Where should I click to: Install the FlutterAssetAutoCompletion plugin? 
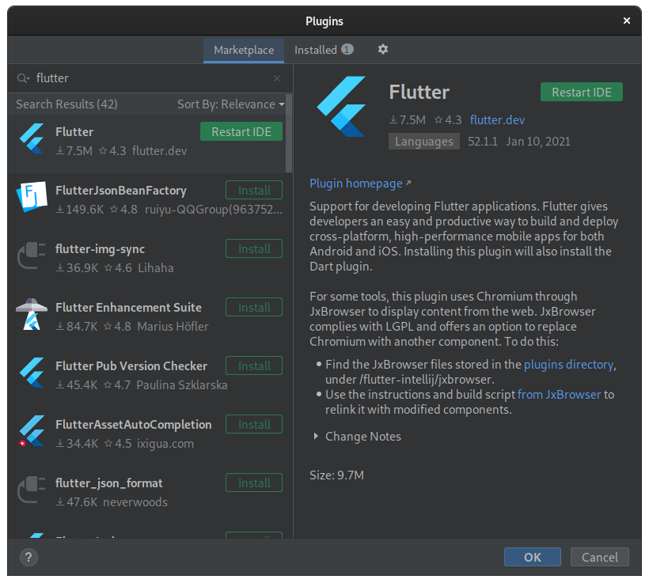(x=254, y=425)
